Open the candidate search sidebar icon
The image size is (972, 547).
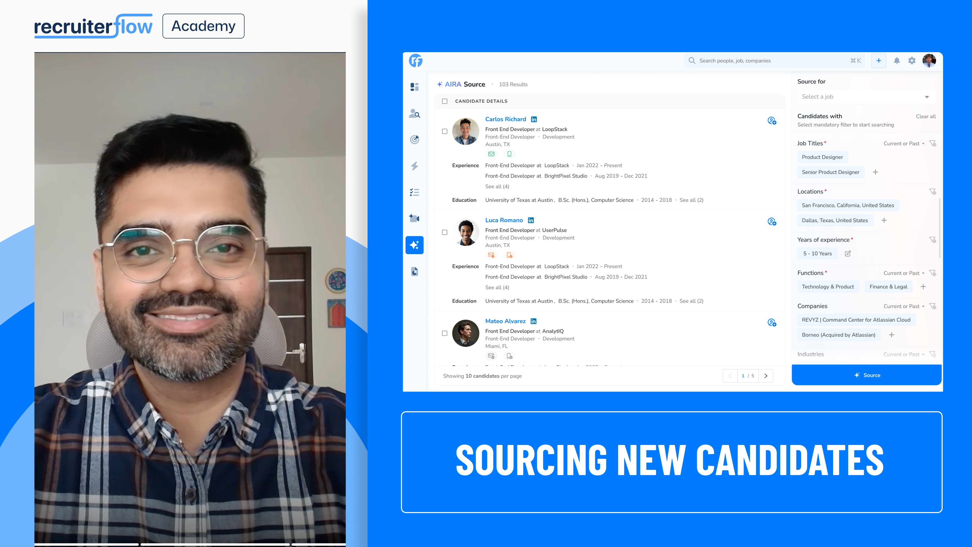[x=414, y=114]
